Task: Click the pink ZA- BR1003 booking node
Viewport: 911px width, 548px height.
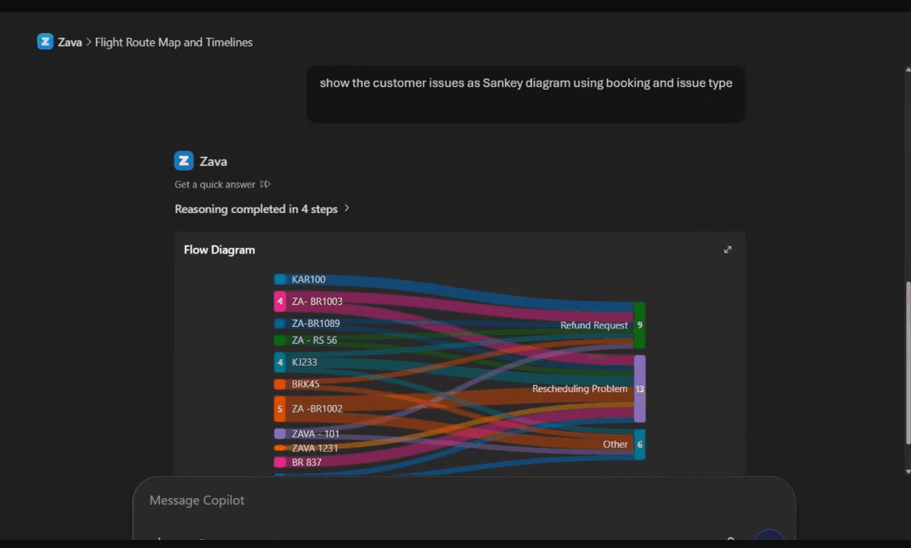Action: [x=280, y=302]
